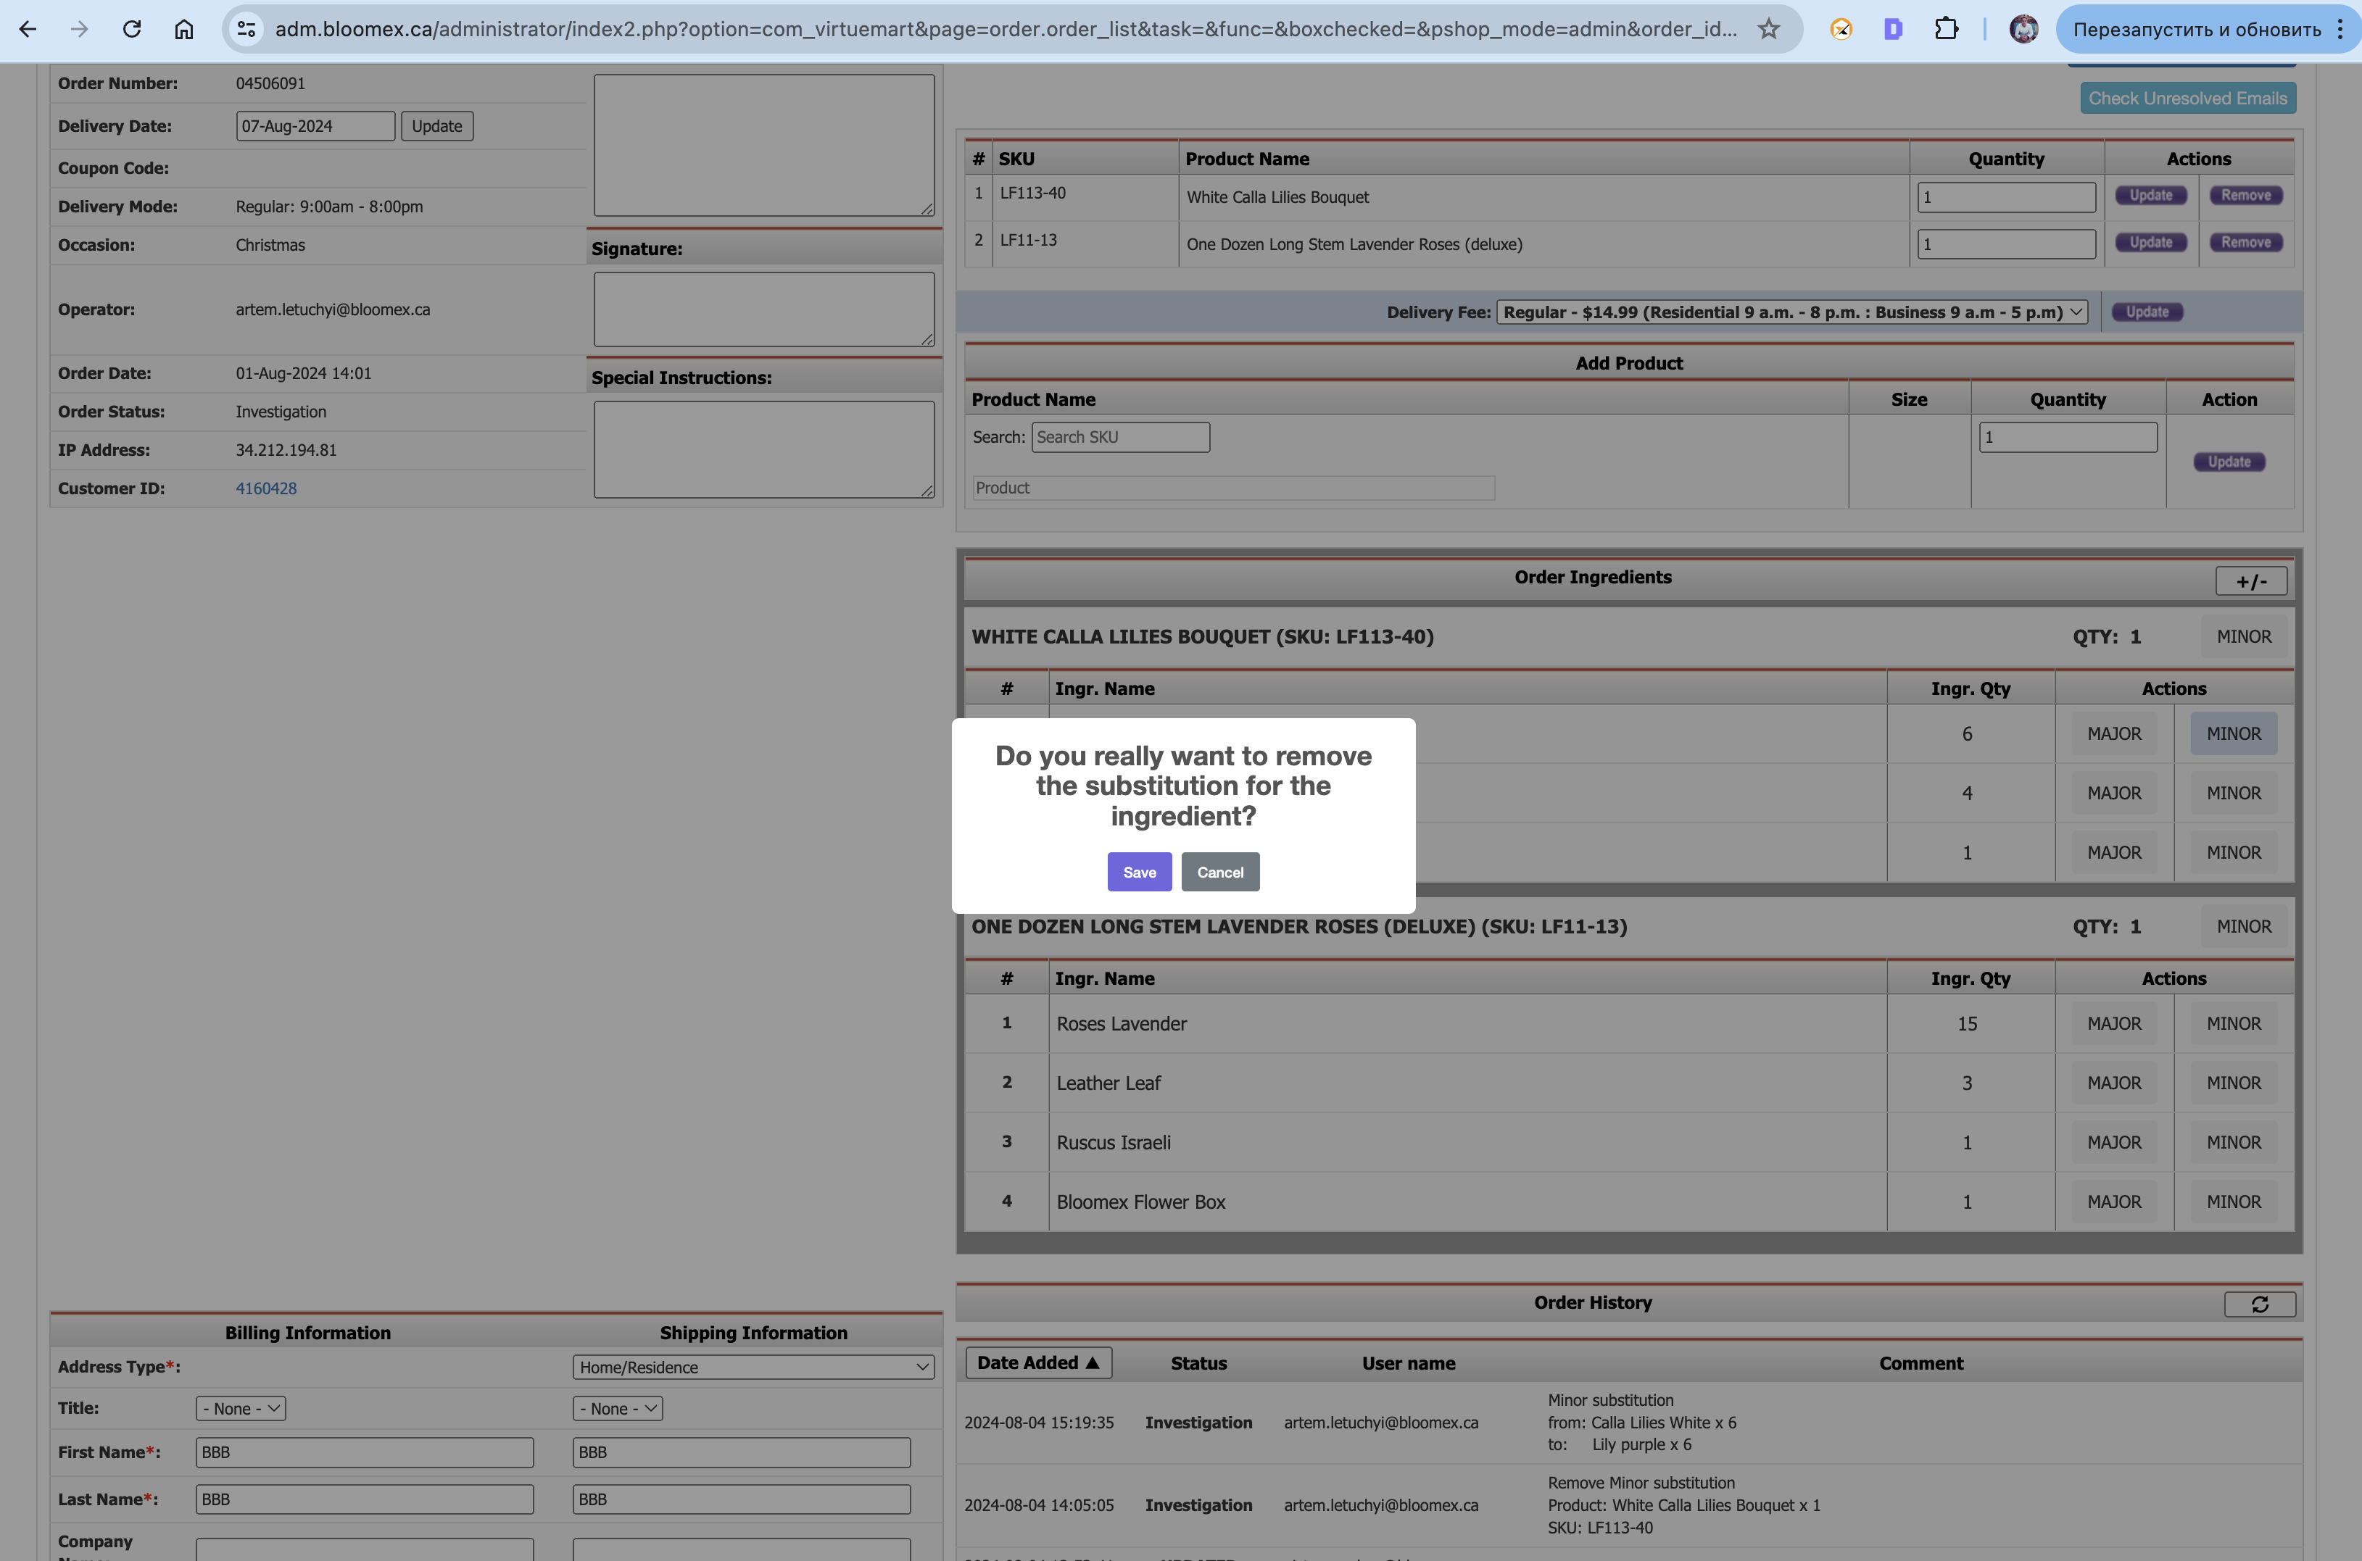This screenshot has height=1561, width=2362.
Task: Open the Chrome three-dot menu
Action: click(2339, 29)
